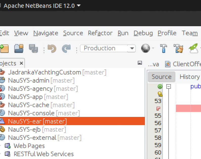The width and height of the screenshot is (201, 159).
Task: Open the Refactor menu
Action: coord(100,33)
